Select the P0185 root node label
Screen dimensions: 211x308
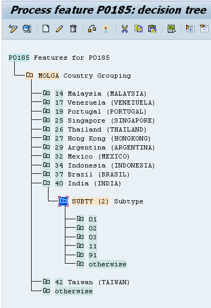19,58
